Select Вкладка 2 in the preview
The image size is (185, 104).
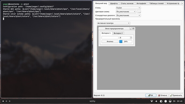coord(118,33)
